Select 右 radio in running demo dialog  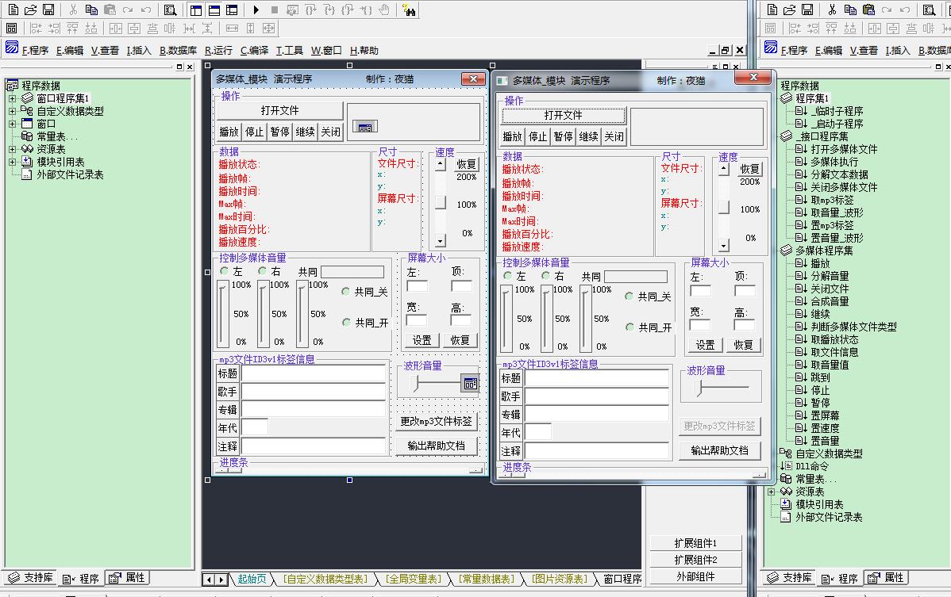(x=545, y=275)
